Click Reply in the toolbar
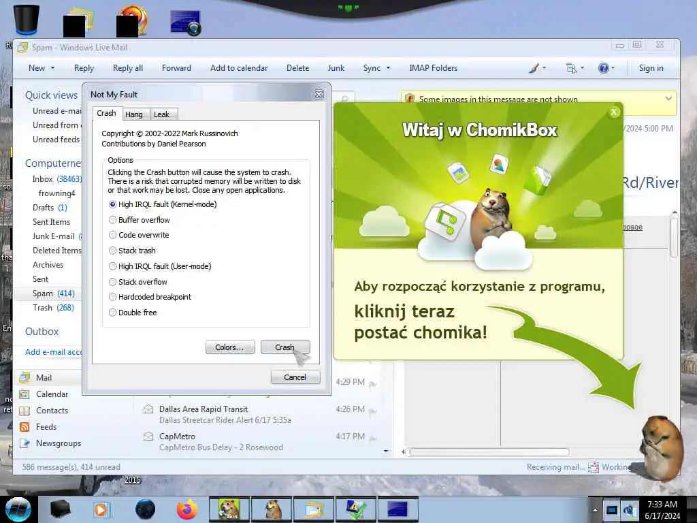Viewport: 697px width, 523px height. pyautogui.click(x=84, y=68)
